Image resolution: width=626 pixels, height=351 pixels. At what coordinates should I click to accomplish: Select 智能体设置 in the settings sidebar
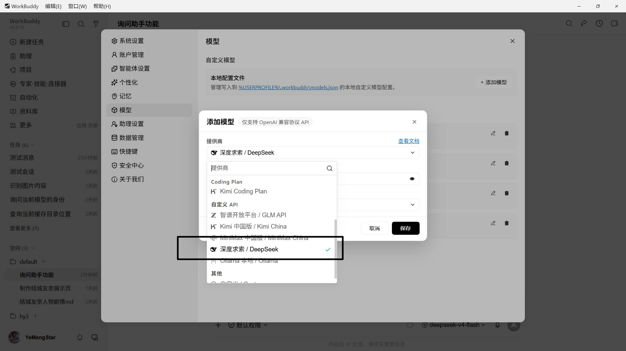pyautogui.click(x=149, y=68)
